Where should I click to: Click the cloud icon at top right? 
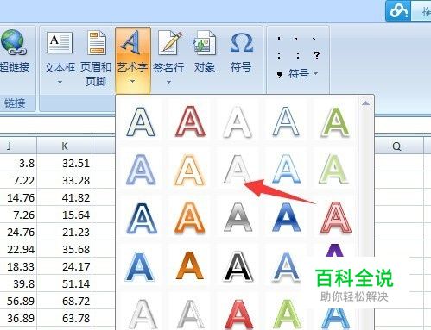point(398,10)
